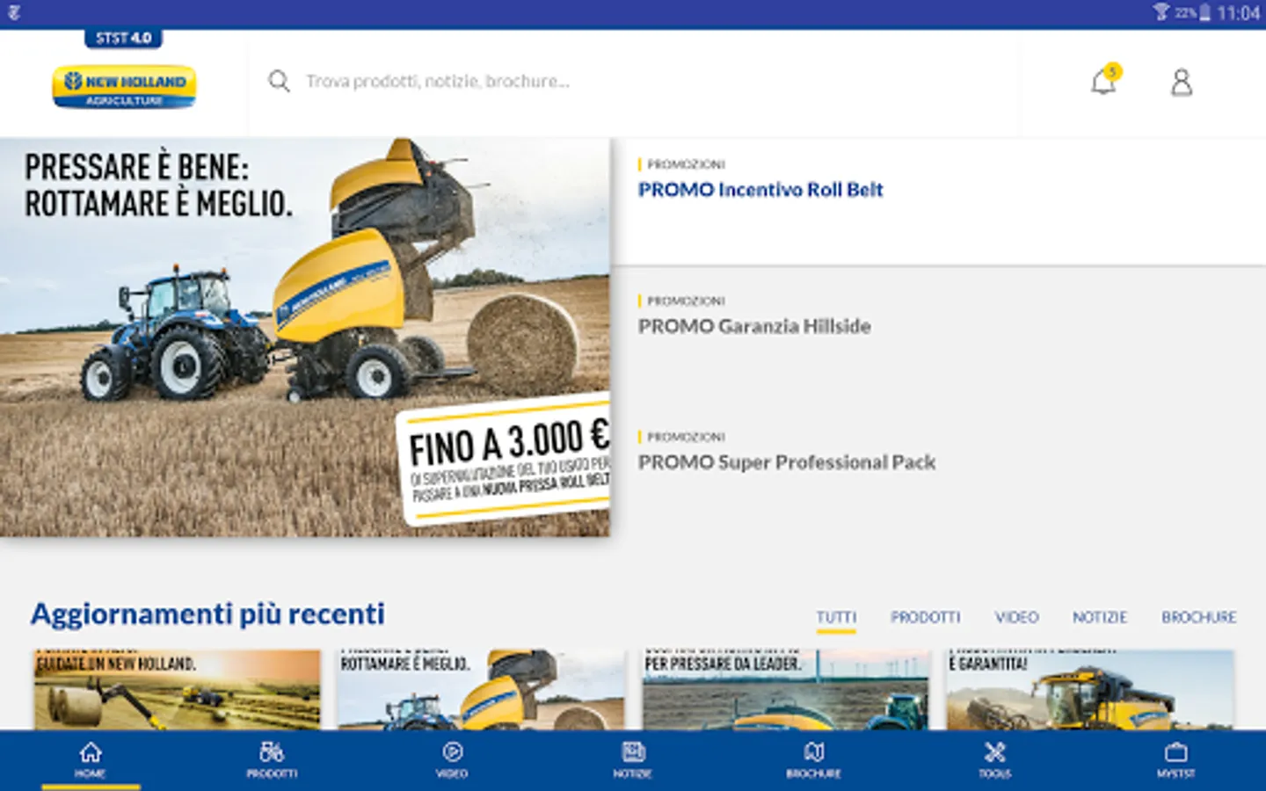1266x791 pixels.
Task: Tap the search magnifier icon
Action: coord(279,81)
